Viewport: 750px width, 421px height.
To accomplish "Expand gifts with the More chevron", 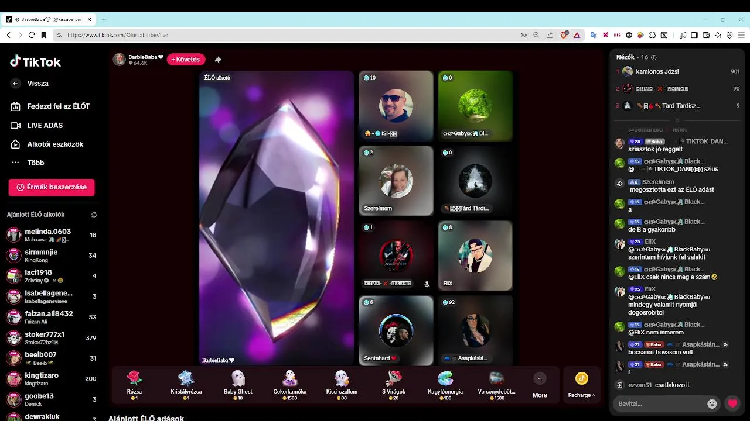I will [x=540, y=379].
